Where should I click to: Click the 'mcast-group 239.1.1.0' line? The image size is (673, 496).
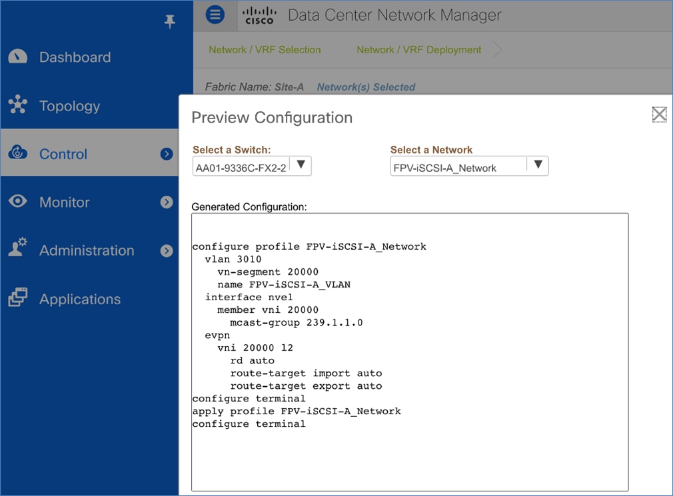(296, 322)
